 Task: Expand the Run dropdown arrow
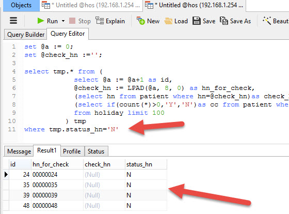(63, 21)
